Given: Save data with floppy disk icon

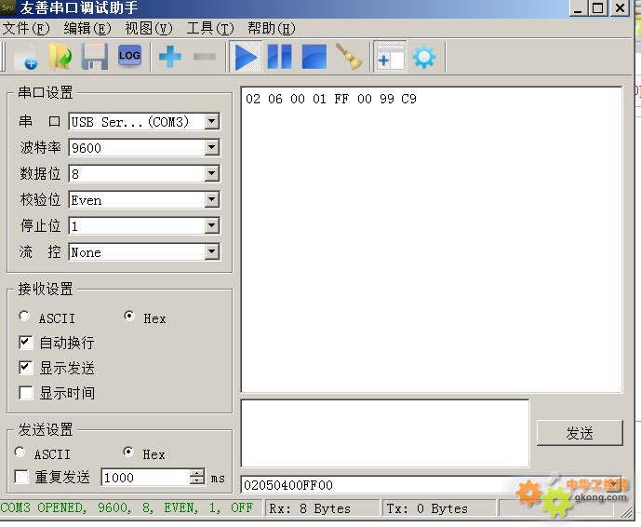Looking at the screenshot, I should point(95,57).
